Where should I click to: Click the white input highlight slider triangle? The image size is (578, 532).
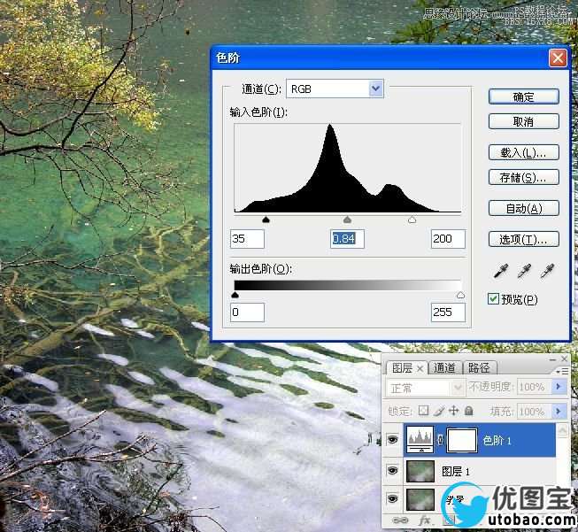click(412, 220)
